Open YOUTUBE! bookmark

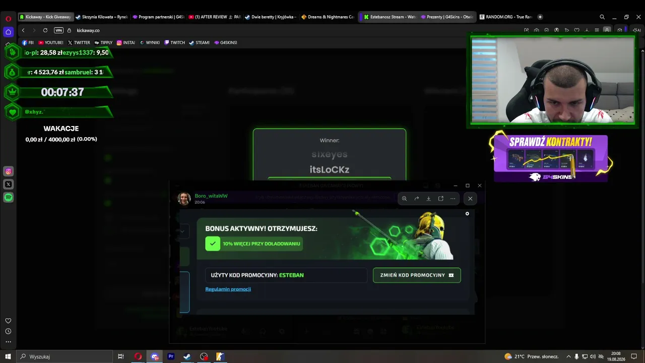point(51,43)
